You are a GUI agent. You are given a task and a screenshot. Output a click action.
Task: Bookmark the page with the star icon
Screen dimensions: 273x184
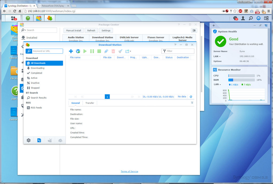coord(235,11)
